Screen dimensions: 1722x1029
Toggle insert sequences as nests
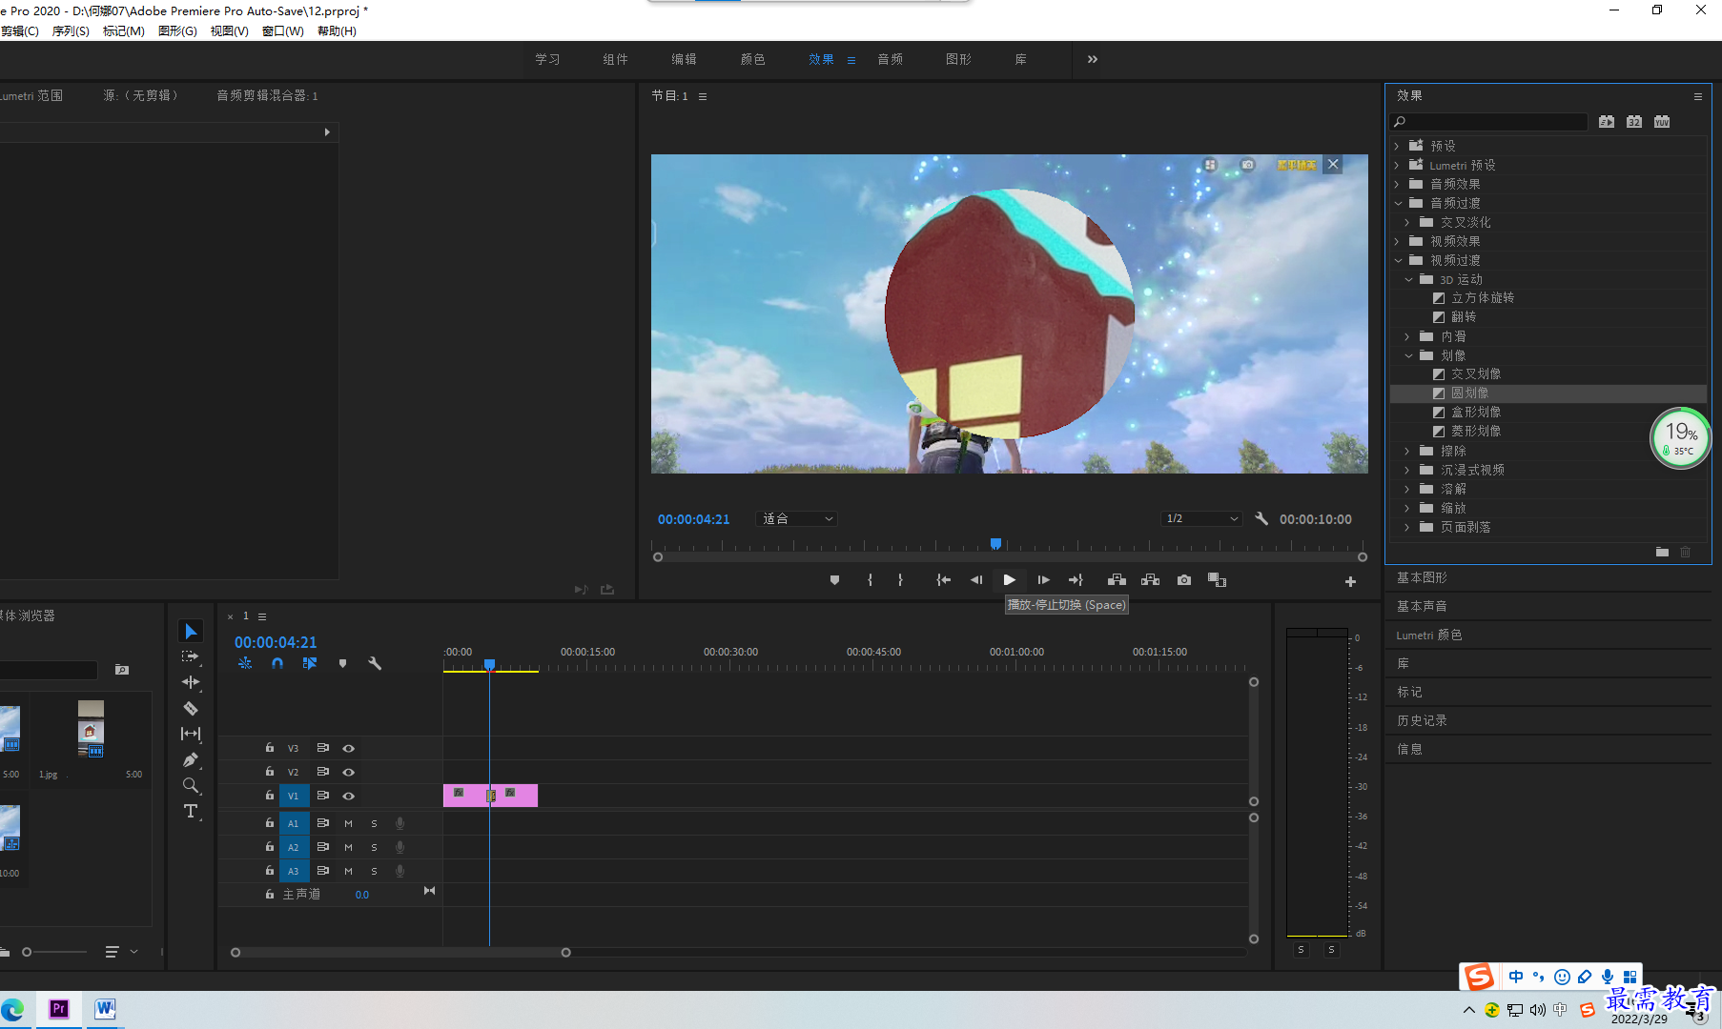(245, 663)
